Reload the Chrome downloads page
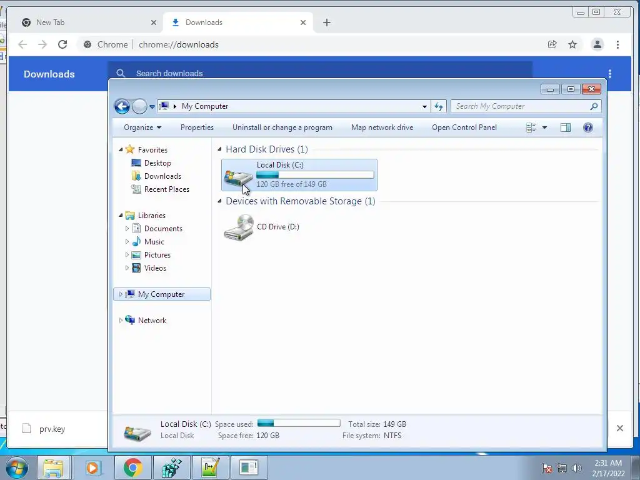Image resolution: width=640 pixels, height=480 pixels. tap(62, 44)
